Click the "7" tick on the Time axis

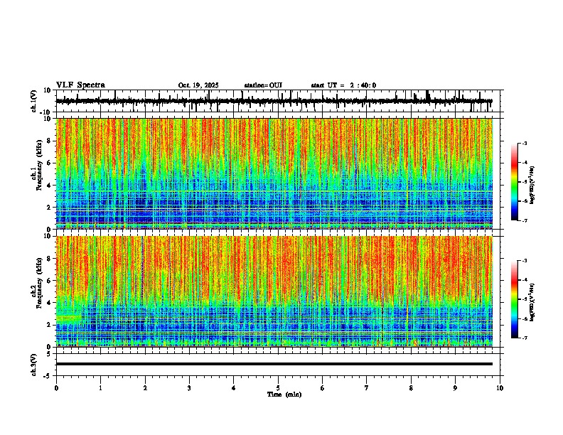click(x=367, y=388)
